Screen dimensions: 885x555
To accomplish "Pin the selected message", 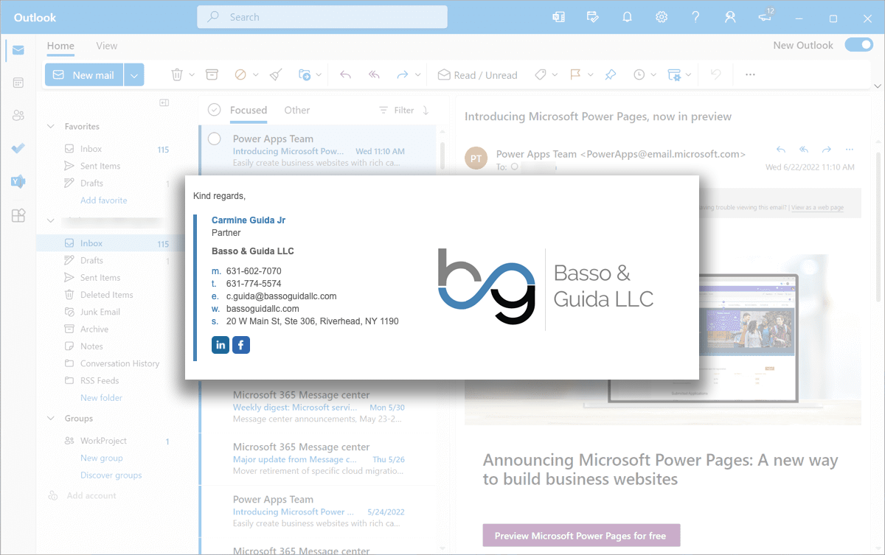I will pos(610,74).
